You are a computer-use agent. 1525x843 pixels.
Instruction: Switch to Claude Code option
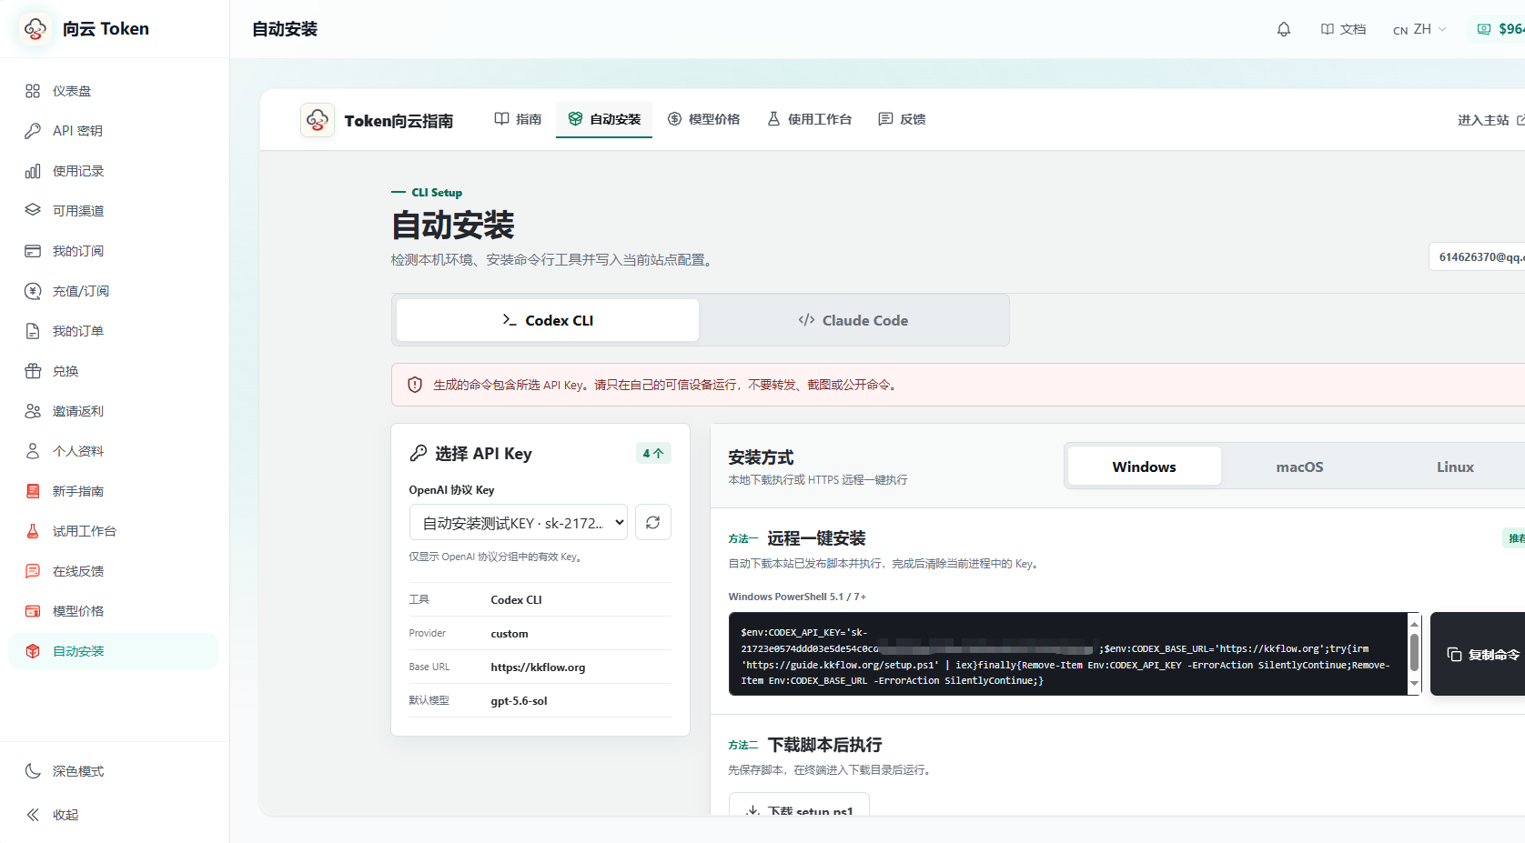[x=853, y=320]
